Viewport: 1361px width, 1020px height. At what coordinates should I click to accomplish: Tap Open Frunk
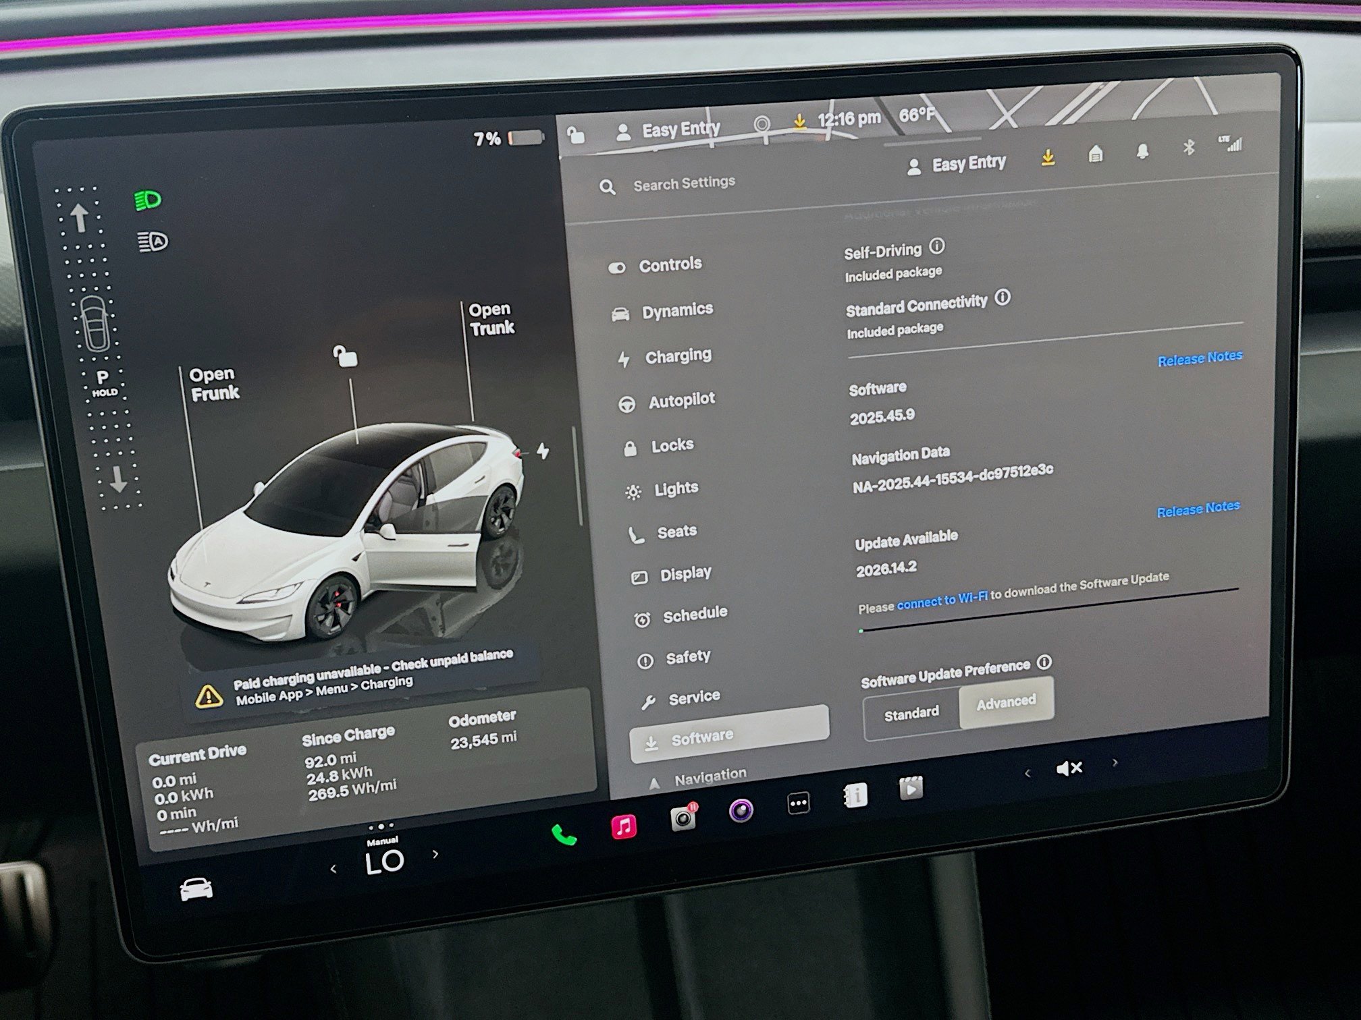pos(214,384)
